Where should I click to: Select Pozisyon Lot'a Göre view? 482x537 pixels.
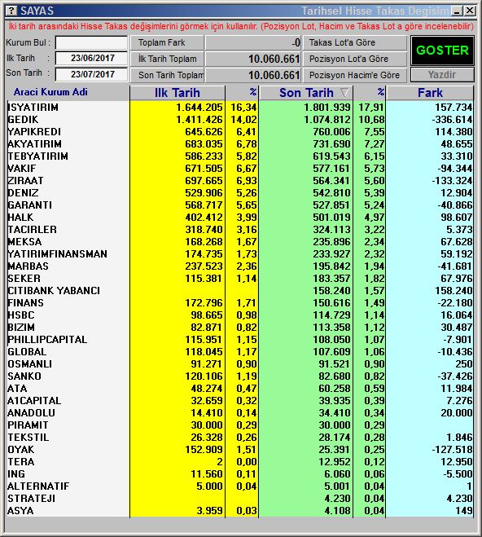[355, 59]
